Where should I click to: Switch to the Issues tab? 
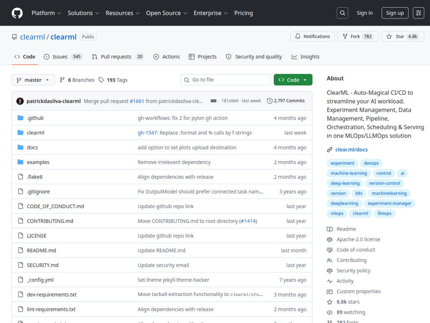(63, 57)
